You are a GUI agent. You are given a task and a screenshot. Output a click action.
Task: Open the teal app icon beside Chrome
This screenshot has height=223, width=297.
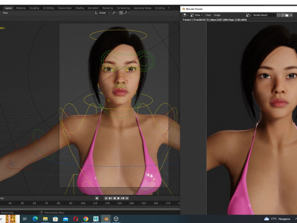coord(96,219)
